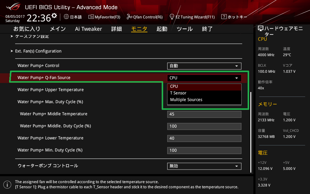Select Water Pump+ Q-Fan Source label
Image resolution: width=310 pixels, height=194 pixels.
click(44, 78)
